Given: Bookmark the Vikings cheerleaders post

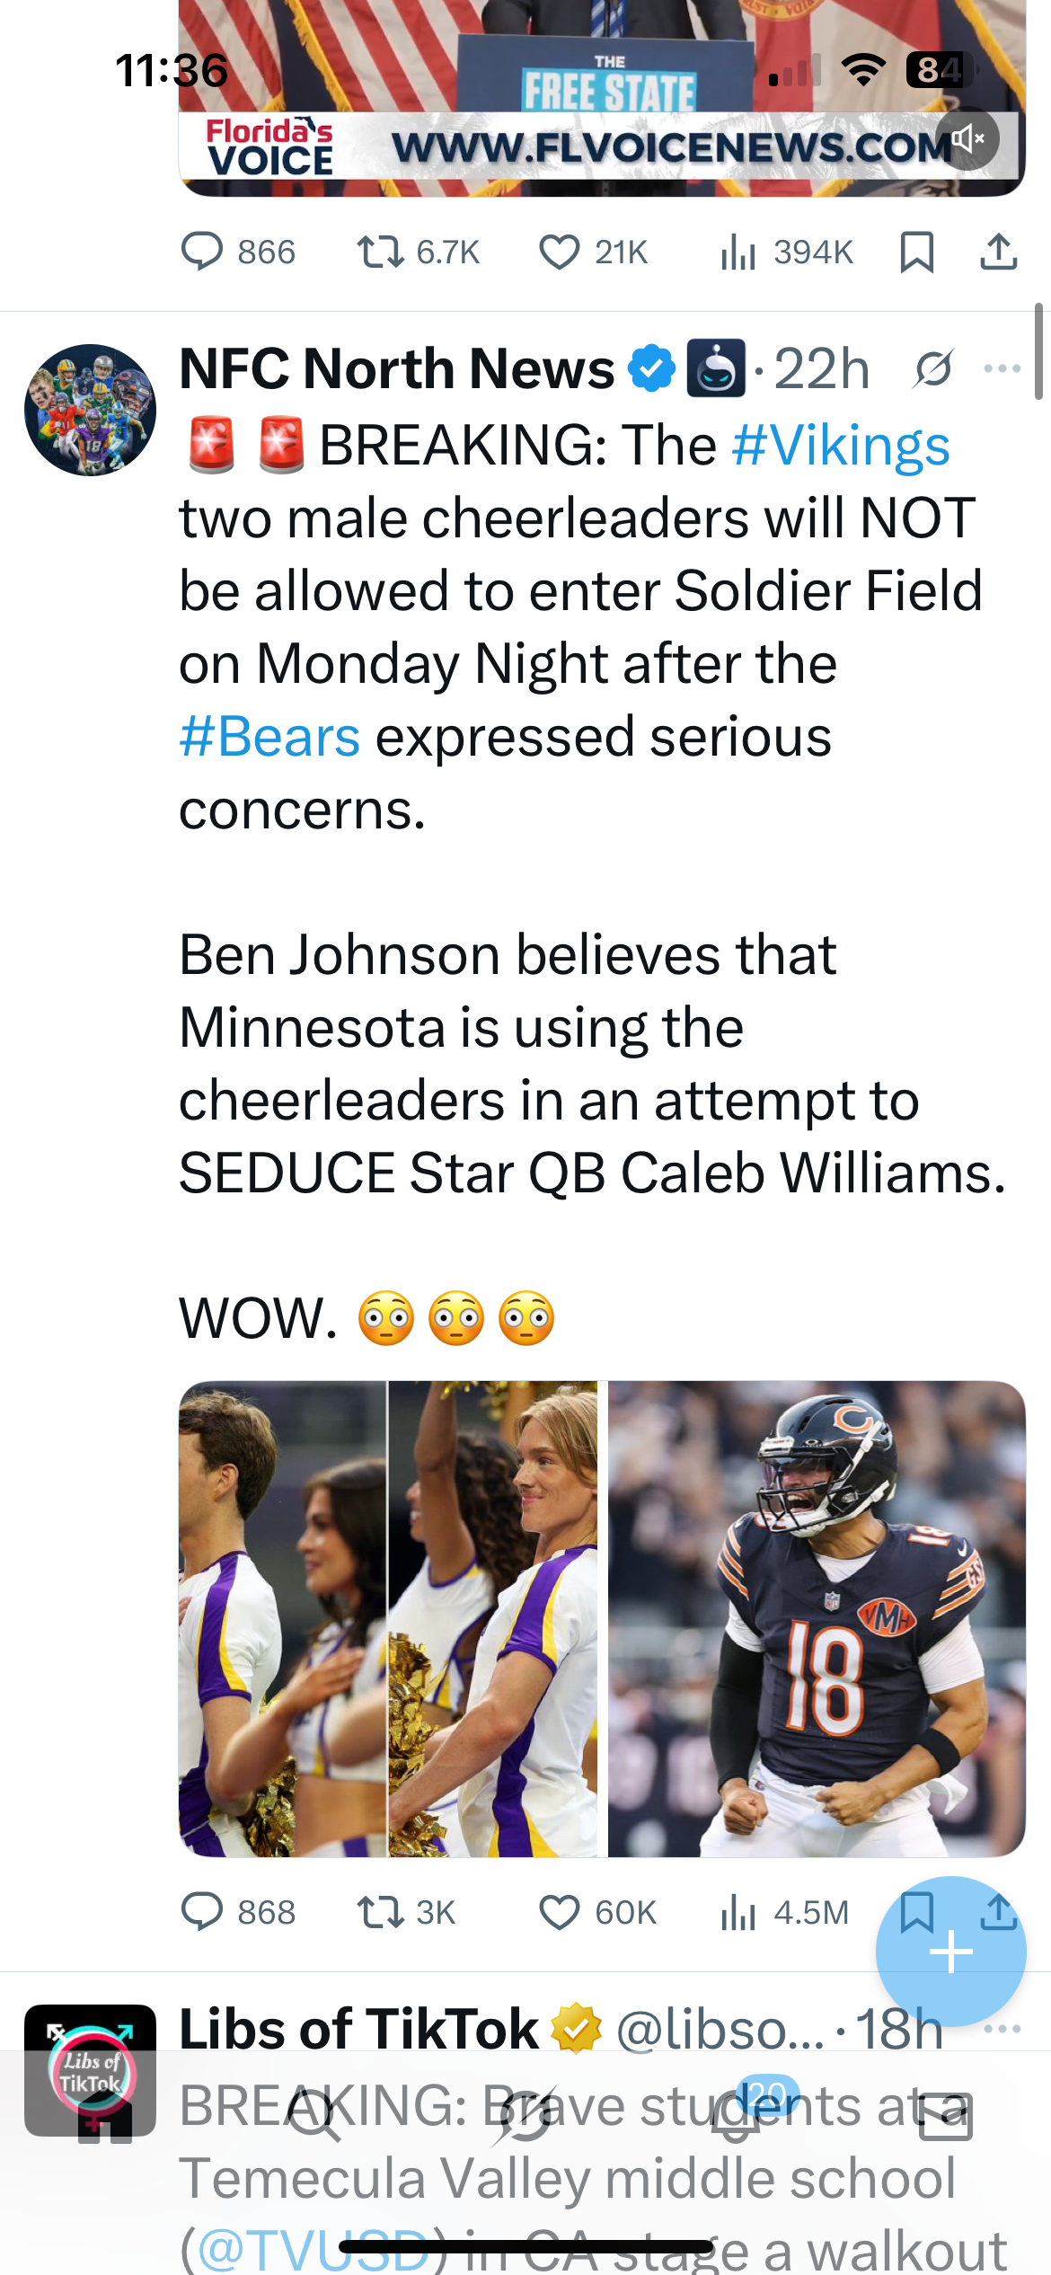Looking at the screenshot, I should 916,1910.
